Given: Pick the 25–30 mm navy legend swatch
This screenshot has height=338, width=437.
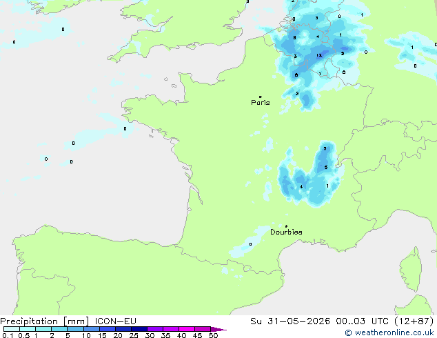Looking at the screenshot, I should [139, 329].
